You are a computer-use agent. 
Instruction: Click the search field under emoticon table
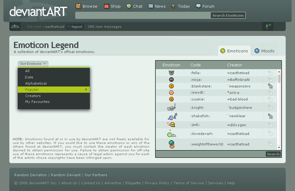(211, 154)
